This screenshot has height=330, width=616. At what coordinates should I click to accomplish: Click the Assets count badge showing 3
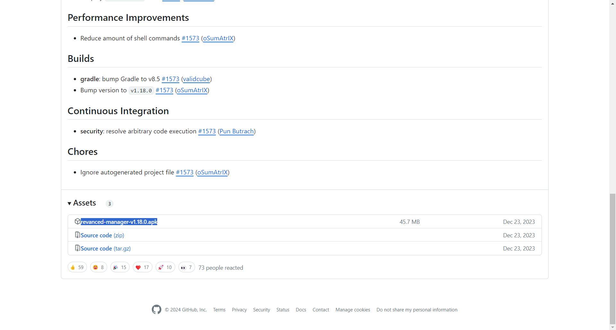[109, 204]
